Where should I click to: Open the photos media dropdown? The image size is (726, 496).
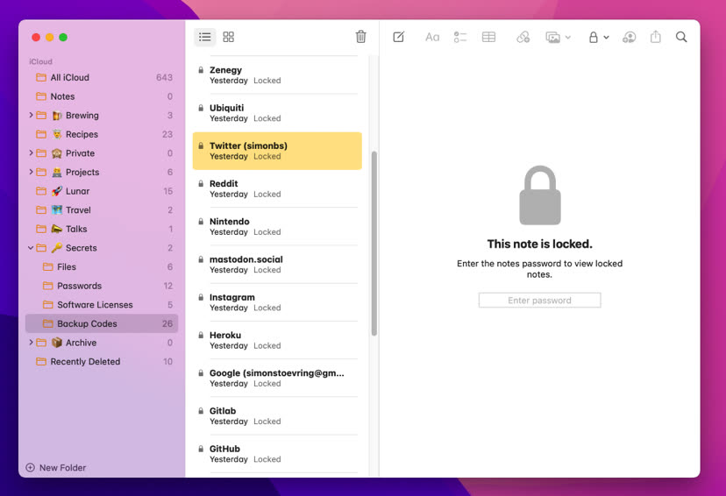[x=558, y=37]
